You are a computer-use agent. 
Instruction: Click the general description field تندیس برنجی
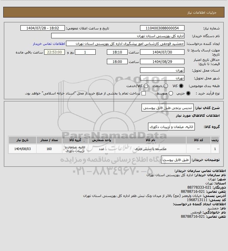coord(168,108)
